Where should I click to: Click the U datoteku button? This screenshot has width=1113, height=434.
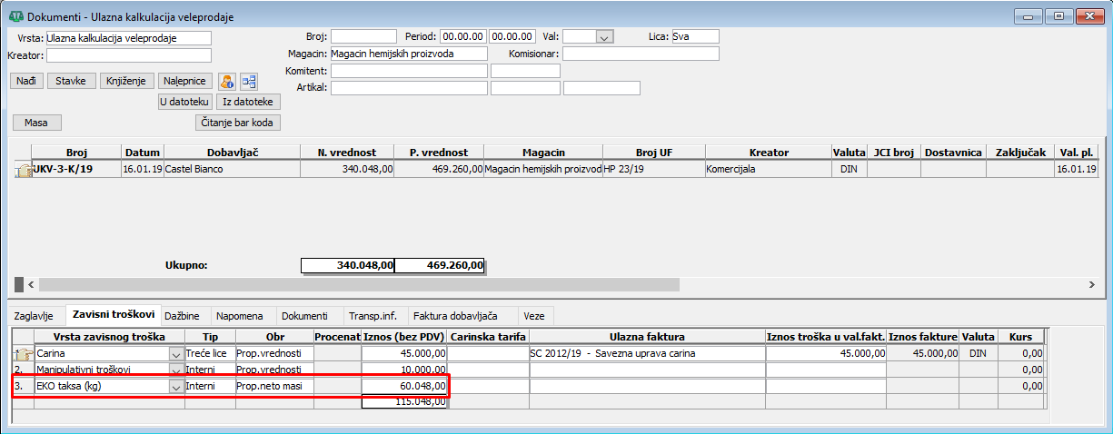pos(185,102)
